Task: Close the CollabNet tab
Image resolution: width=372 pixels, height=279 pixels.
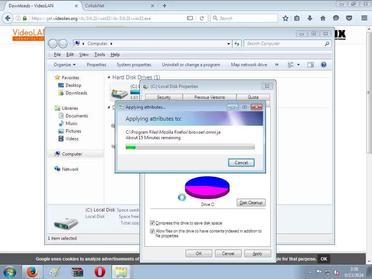Action: 153,6
